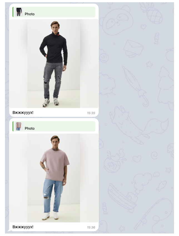The height and width of the screenshot is (236, 179).
Task: Jump to the replied Photo from the 15:35 message
Action: (x=29, y=14)
